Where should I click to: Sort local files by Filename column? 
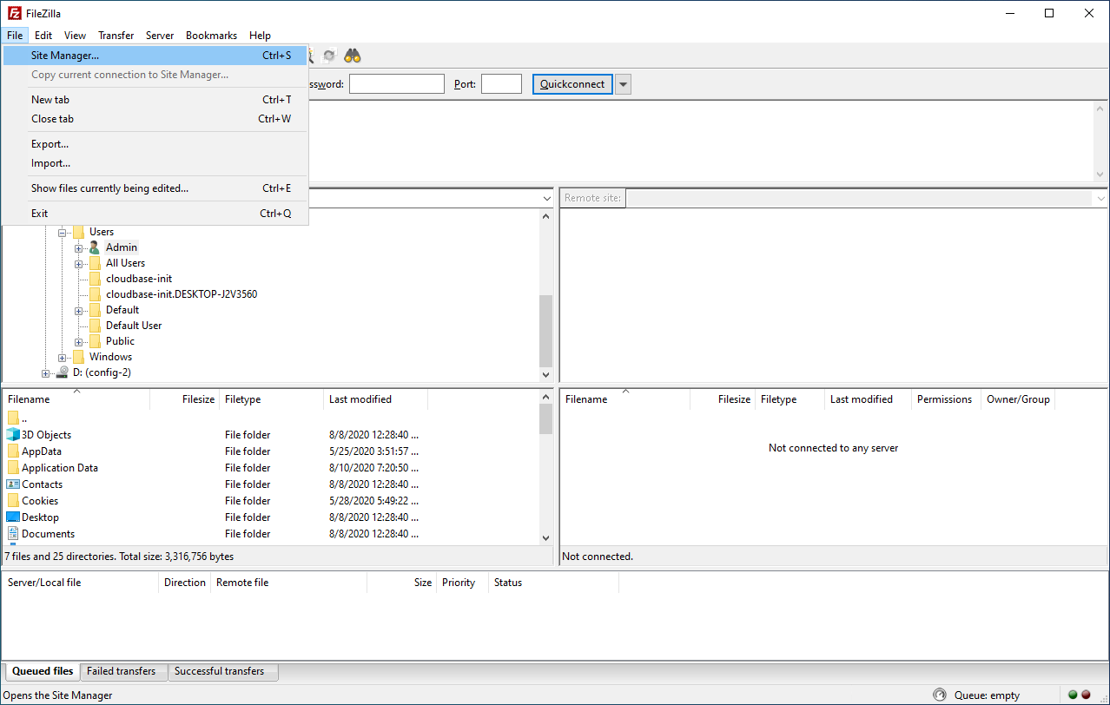(x=76, y=399)
